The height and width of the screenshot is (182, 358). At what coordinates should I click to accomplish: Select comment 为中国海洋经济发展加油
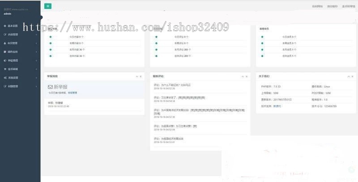tap(200, 113)
